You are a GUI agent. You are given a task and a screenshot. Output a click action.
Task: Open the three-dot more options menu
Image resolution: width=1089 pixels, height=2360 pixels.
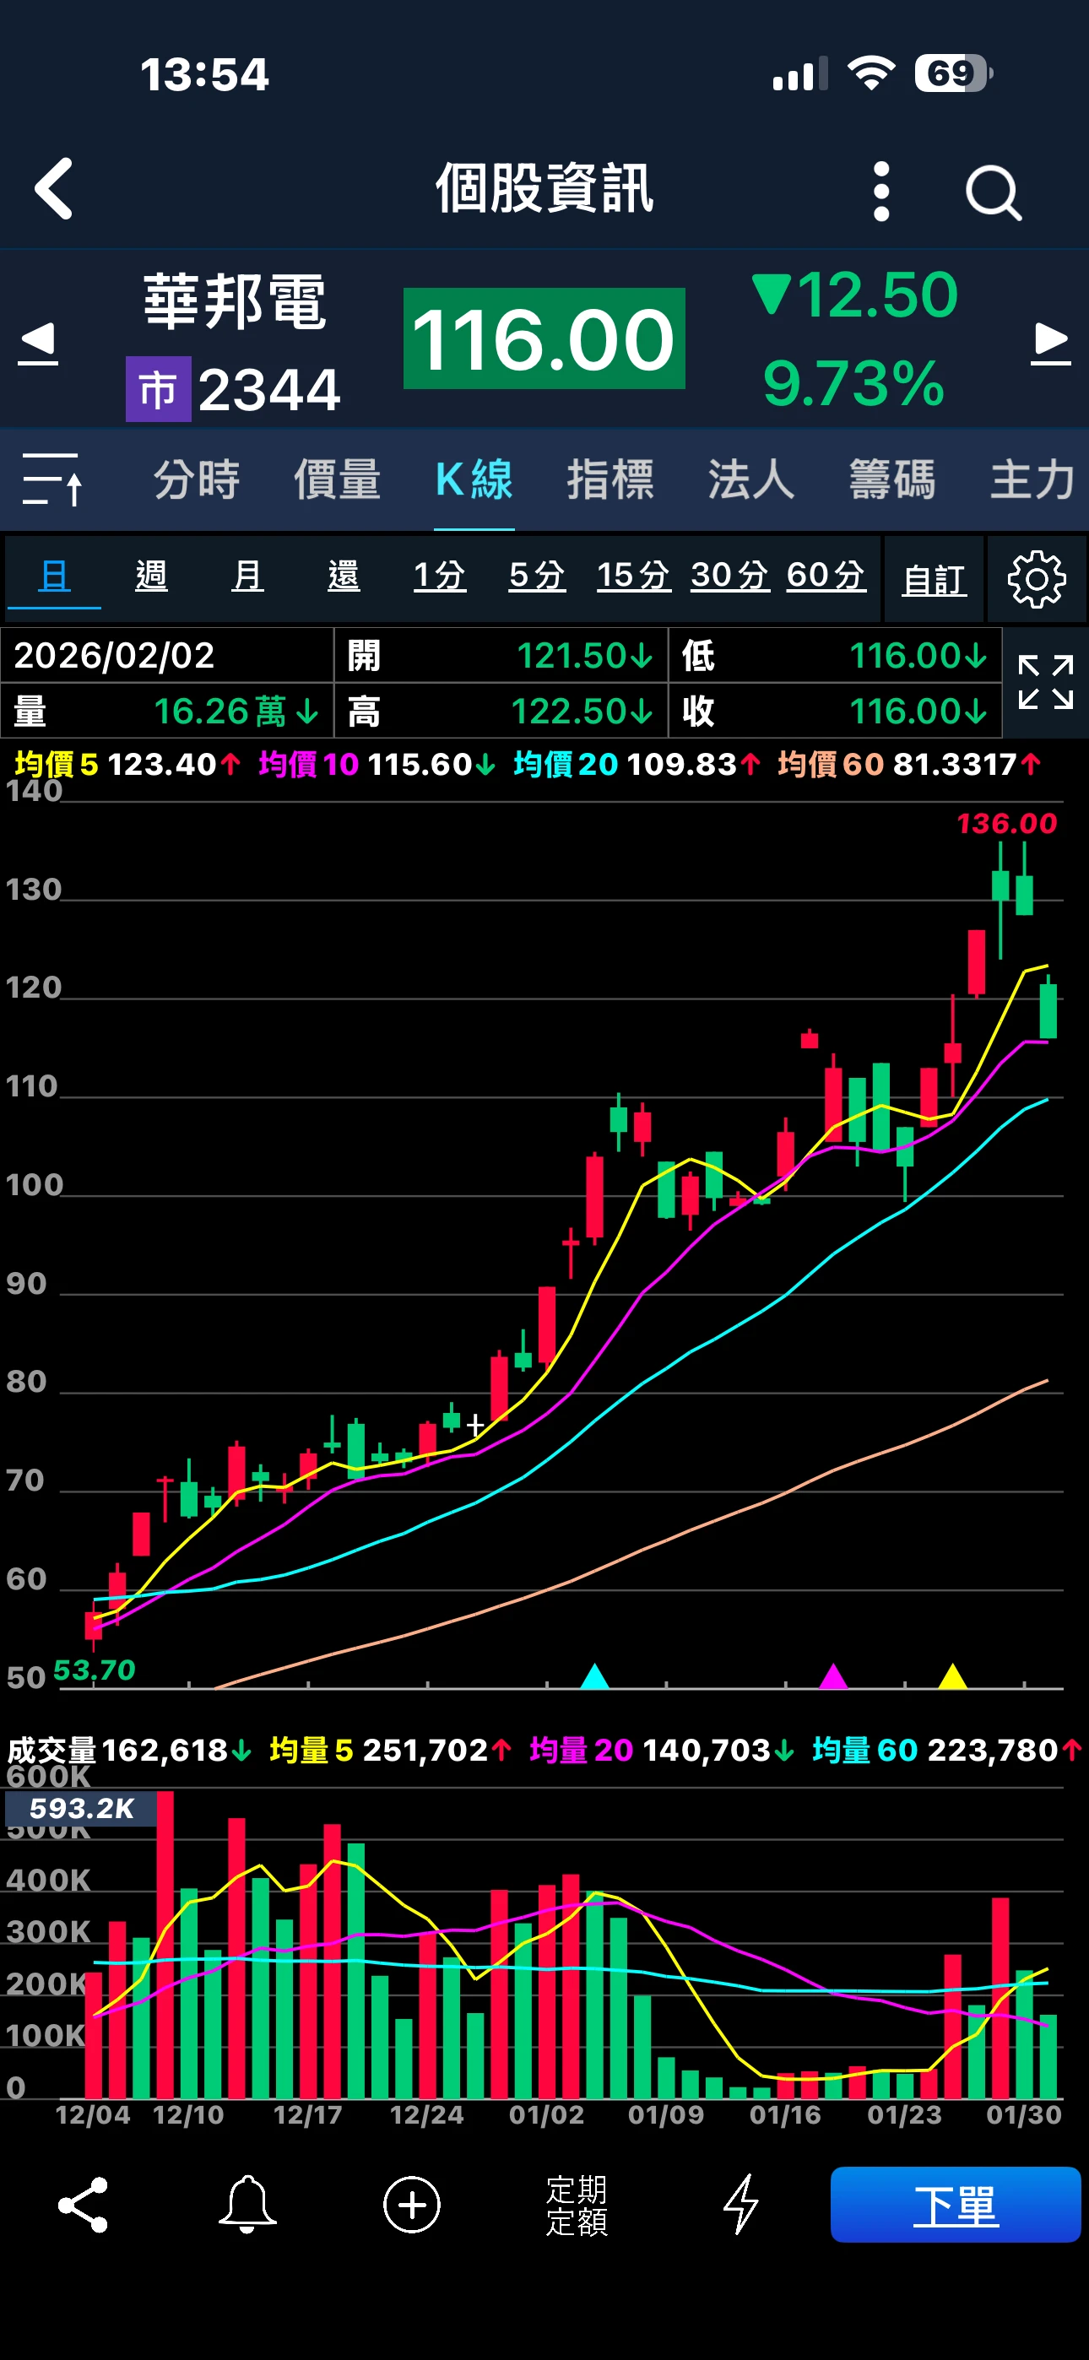tap(881, 192)
